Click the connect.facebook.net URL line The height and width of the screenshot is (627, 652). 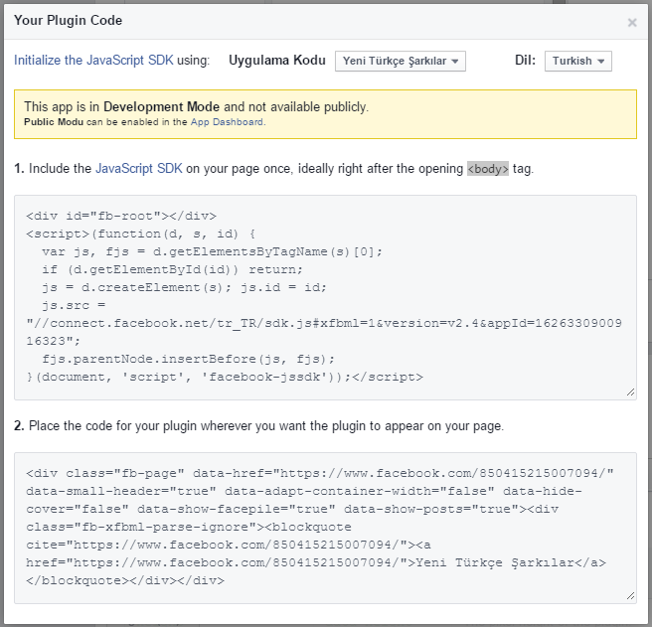pyautogui.click(x=324, y=323)
